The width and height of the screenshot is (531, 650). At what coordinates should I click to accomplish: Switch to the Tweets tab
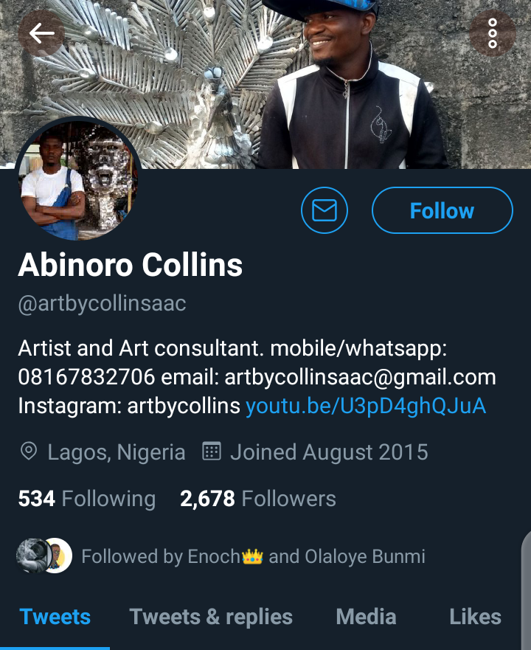[55, 617]
